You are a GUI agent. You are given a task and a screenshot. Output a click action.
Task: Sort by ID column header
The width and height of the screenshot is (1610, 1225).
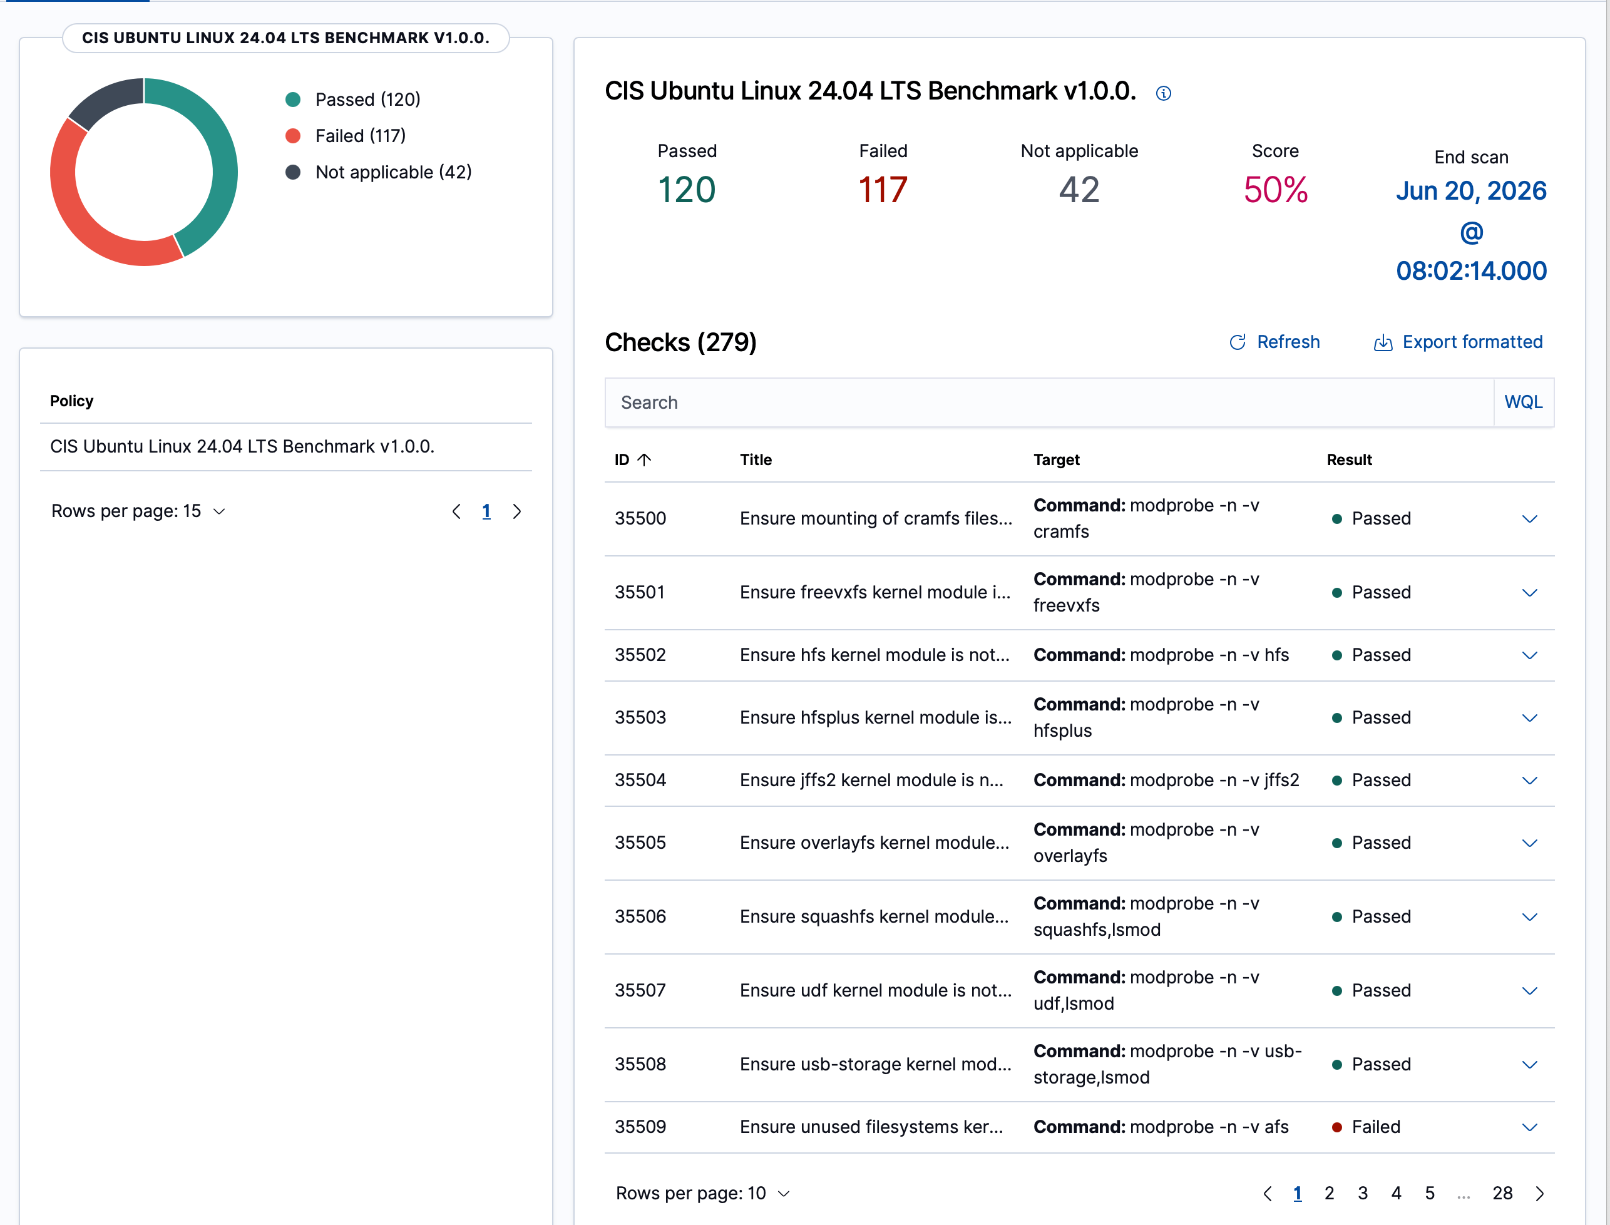click(632, 460)
